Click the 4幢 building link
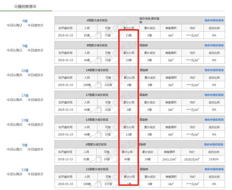This screenshot has height=190, width=232. [25, 21]
